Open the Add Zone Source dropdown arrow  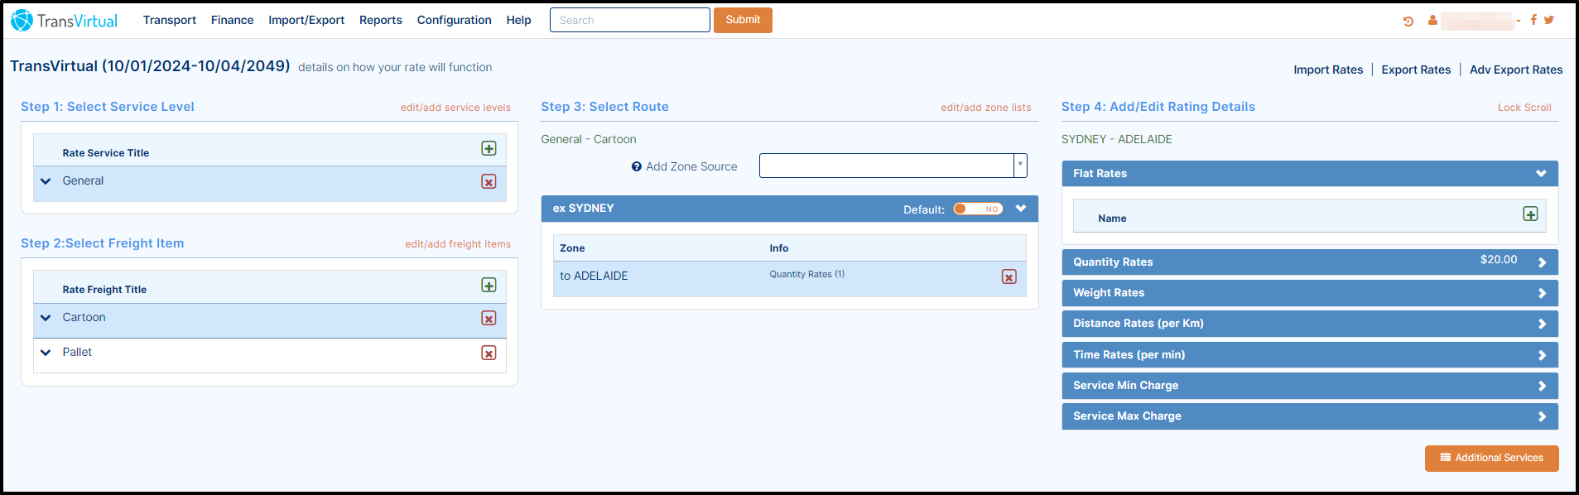click(x=1020, y=165)
